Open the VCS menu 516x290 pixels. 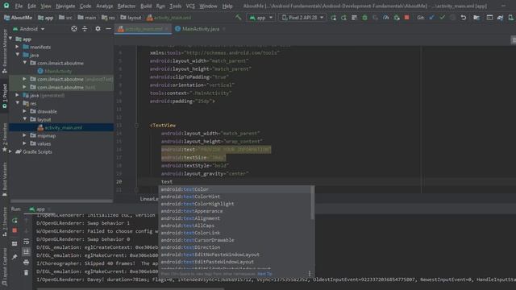pos(190,6)
